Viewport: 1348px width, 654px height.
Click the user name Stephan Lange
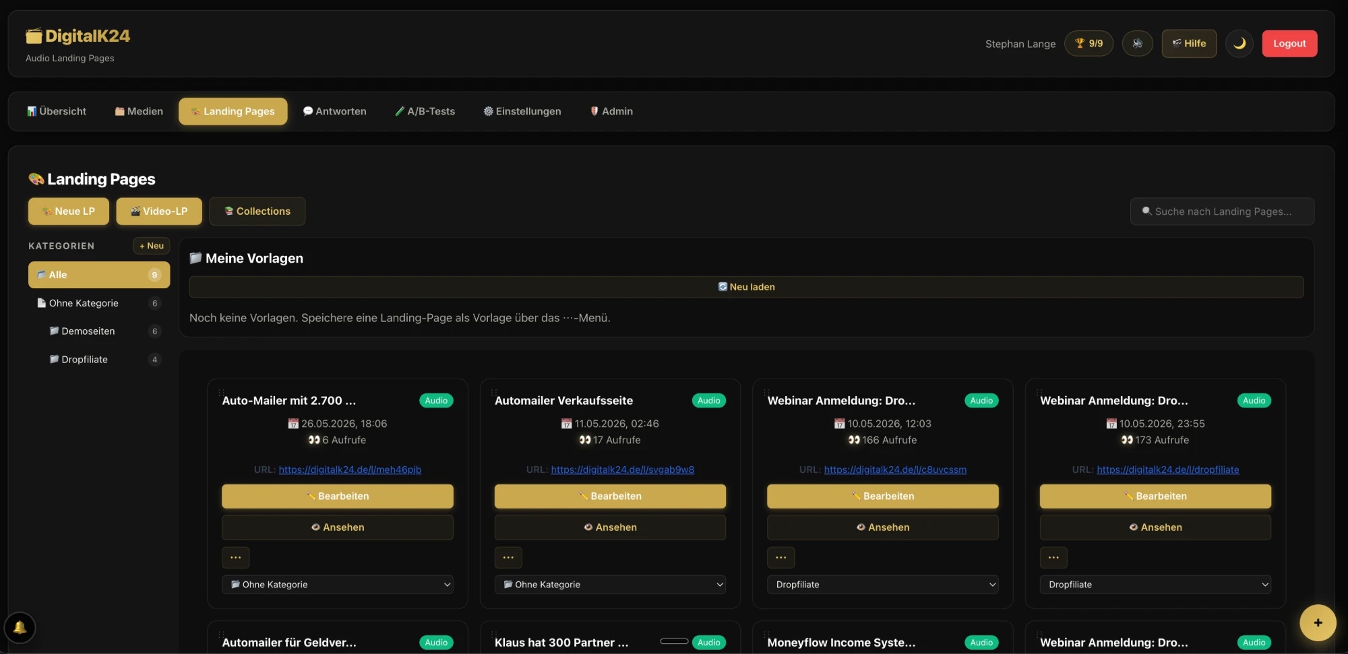[x=1020, y=44]
